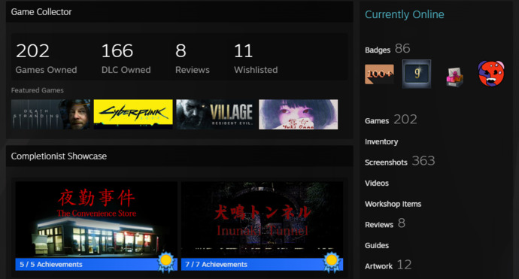View the 202 Games Owned stat
519x279 pixels.
46,58
